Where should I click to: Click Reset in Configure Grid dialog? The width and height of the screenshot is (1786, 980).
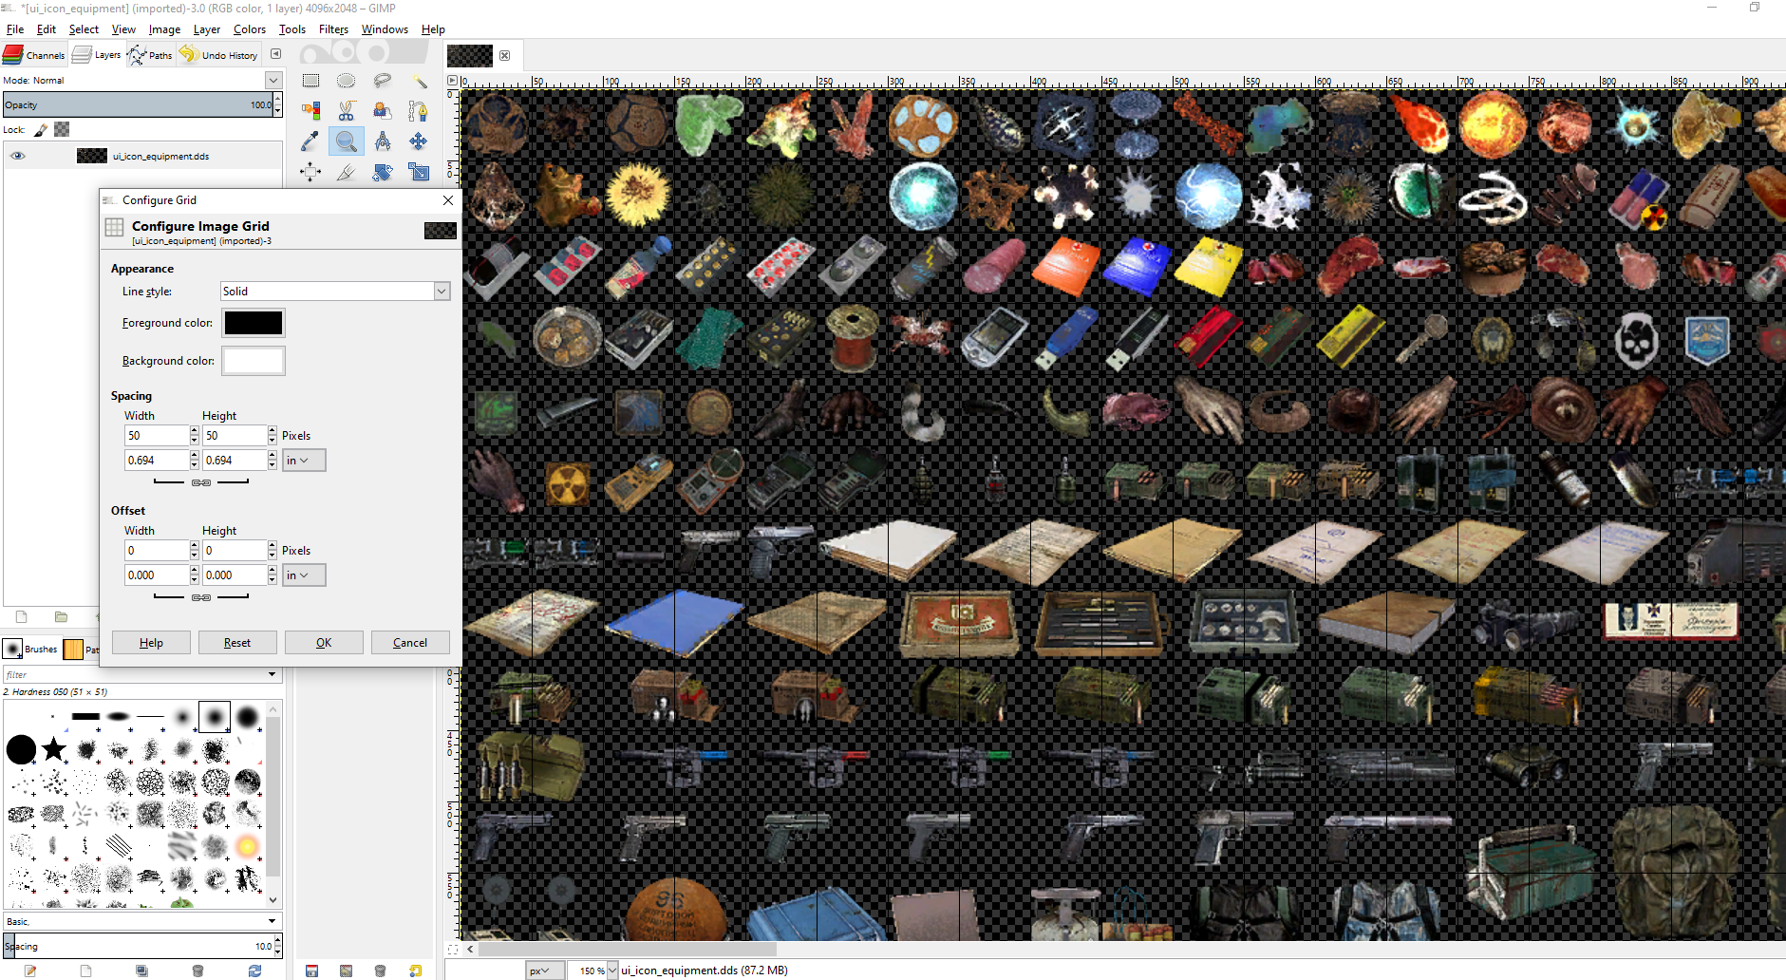(237, 643)
